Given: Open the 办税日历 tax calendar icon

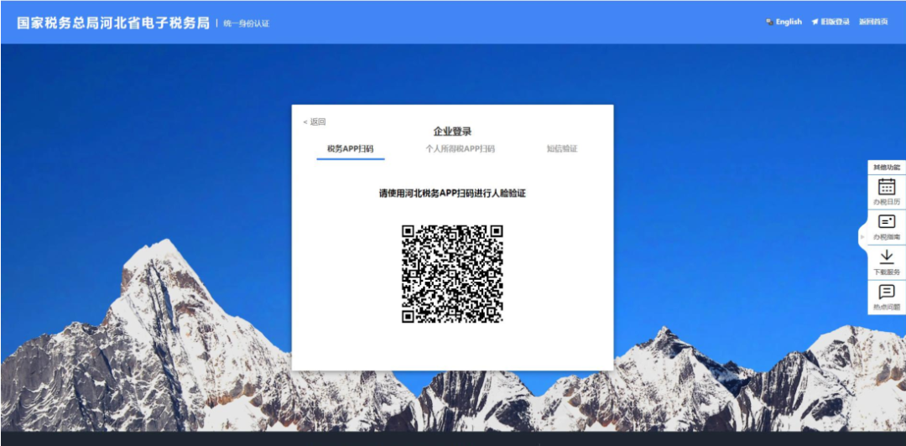Looking at the screenshot, I should (x=887, y=192).
